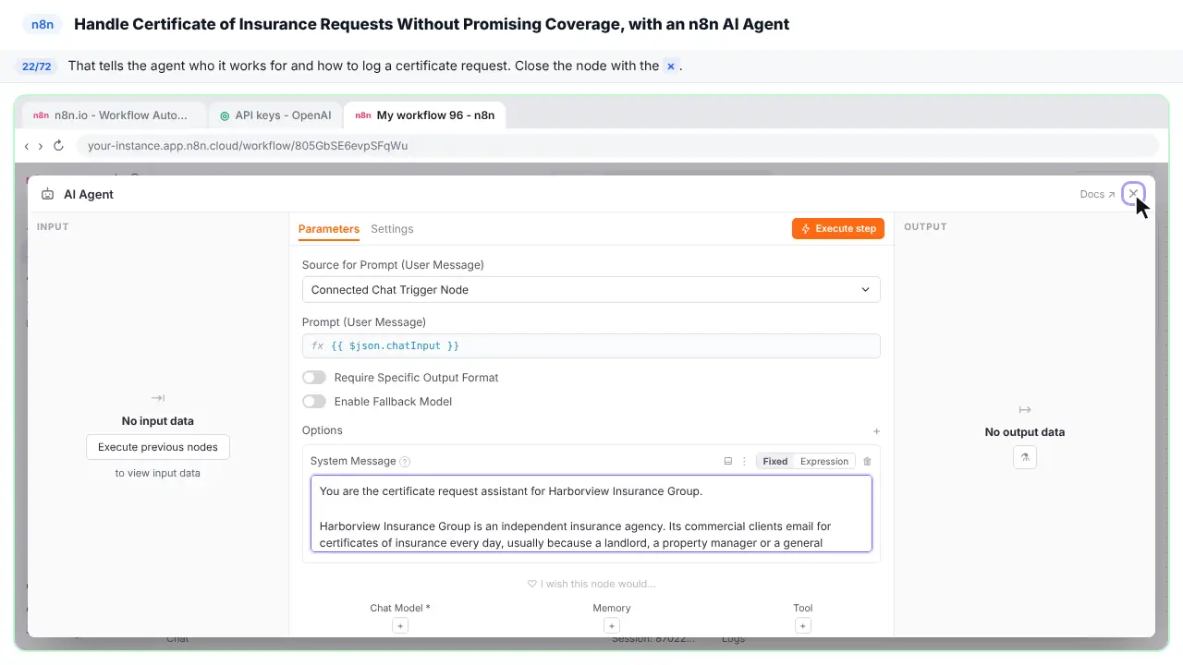Click the 'No input data' text
This screenshot has width=1183, height=665.
click(158, 421)
